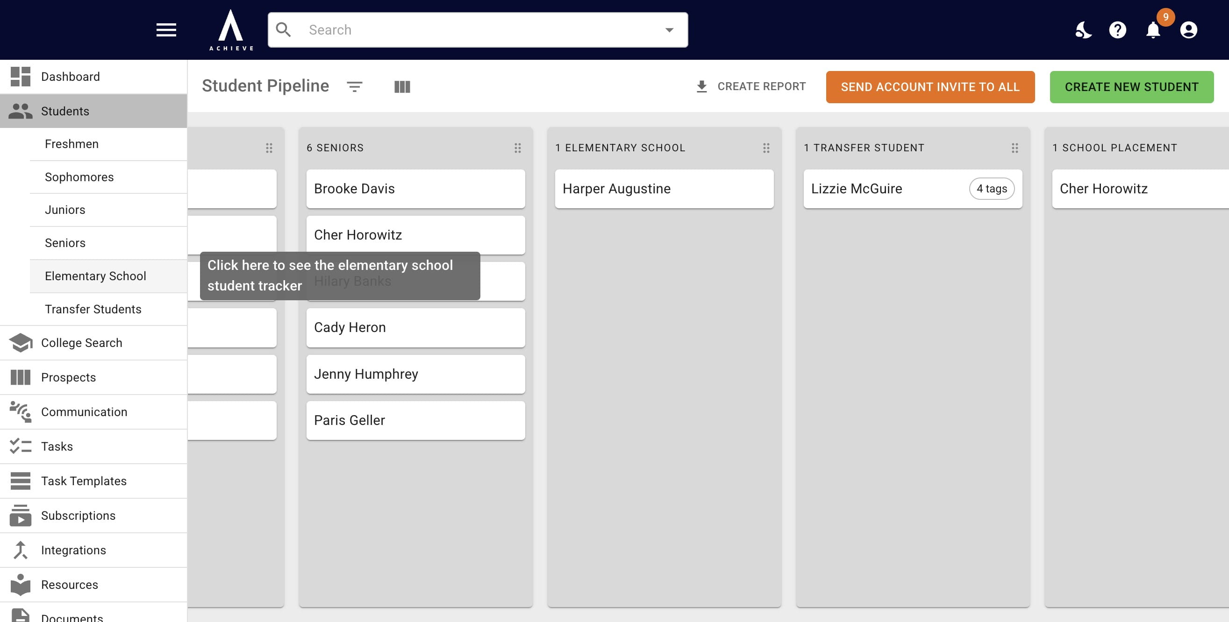This screenshot has height=622, width=1229.
Task: Click the 4 tags chip
Action: coord(992,189)
